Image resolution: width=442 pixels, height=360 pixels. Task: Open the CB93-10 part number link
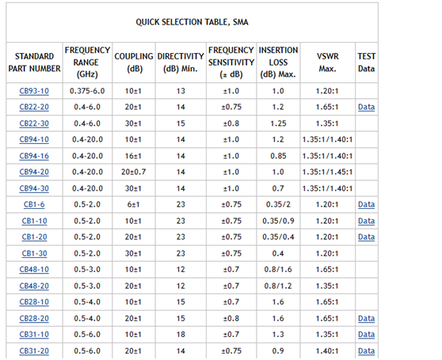pyautogui.click(x=34, y=91)
